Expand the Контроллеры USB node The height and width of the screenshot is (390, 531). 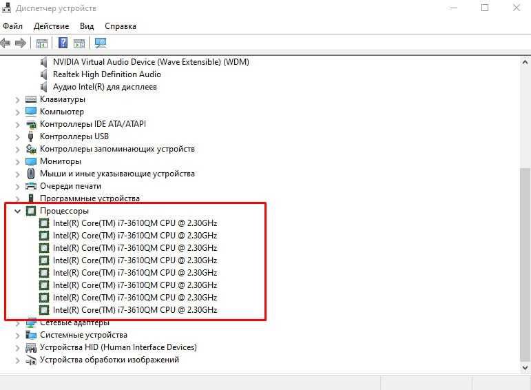[x=18, y=137]
